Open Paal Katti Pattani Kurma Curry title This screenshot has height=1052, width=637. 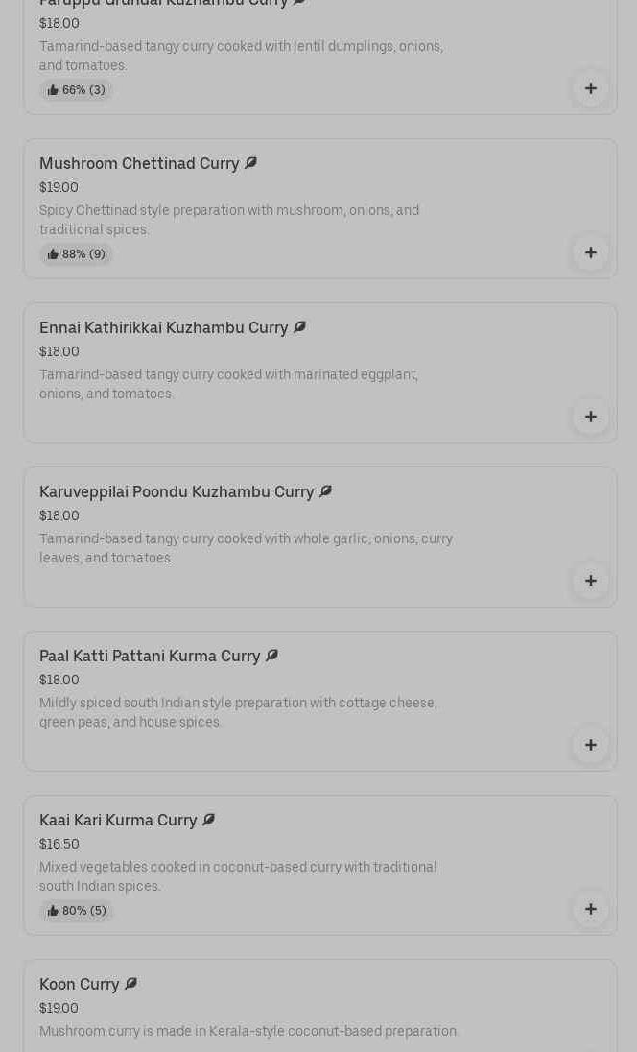150,657
